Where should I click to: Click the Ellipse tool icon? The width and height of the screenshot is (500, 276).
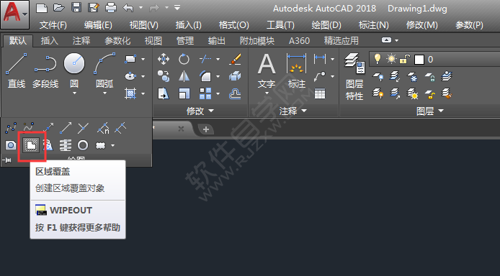(x=130, y=76)
